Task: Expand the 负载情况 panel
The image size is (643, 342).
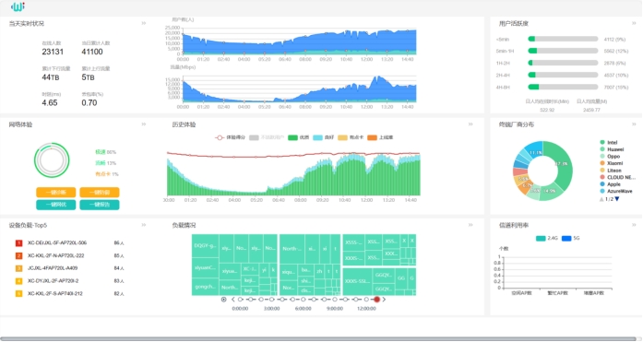Action: click(x=470, y=224)
